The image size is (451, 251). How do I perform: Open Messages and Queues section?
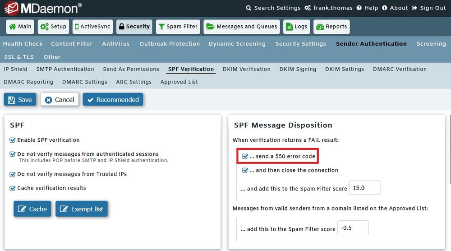click(x=242, y=27)
